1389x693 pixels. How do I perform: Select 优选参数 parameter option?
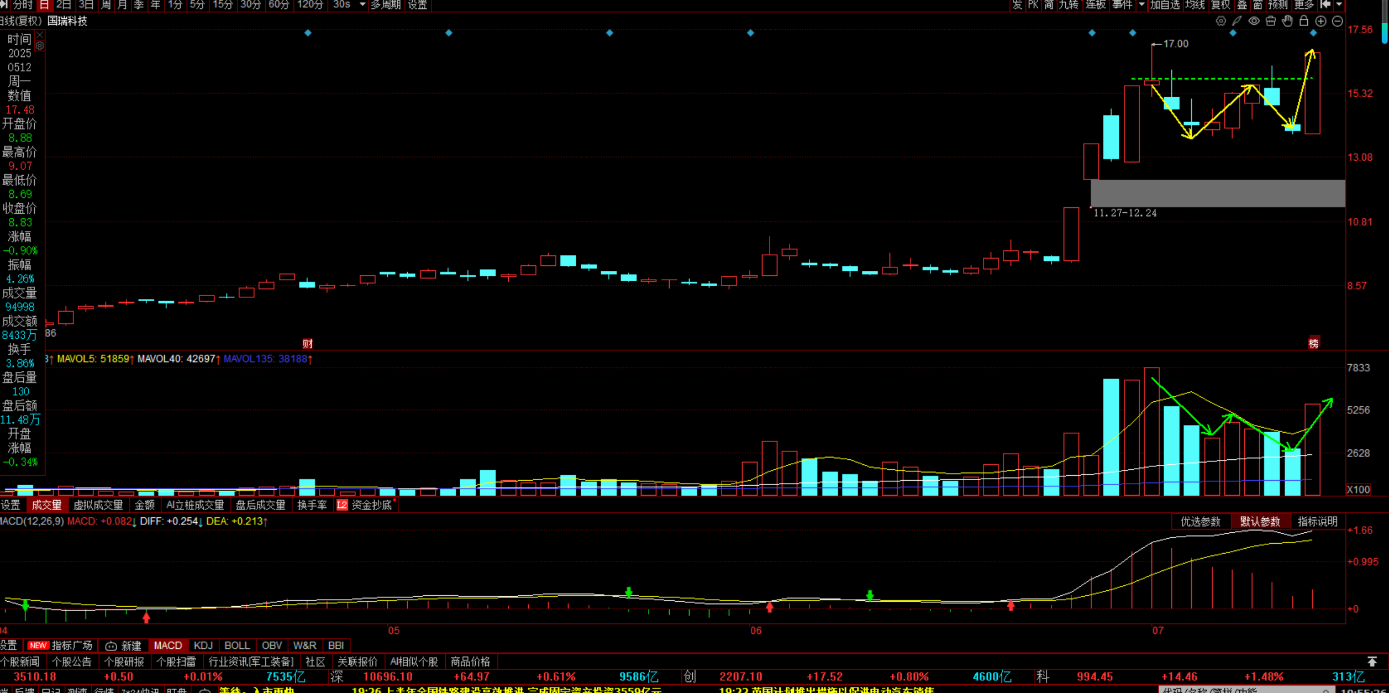click(x=1200, y=521)
